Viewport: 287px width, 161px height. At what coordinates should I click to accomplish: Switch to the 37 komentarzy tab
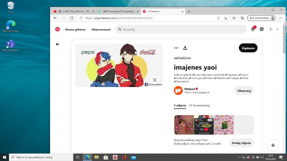199,105
